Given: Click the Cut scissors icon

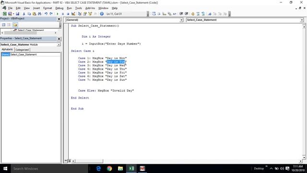Looking at the screenshot, I should (24, 14).
